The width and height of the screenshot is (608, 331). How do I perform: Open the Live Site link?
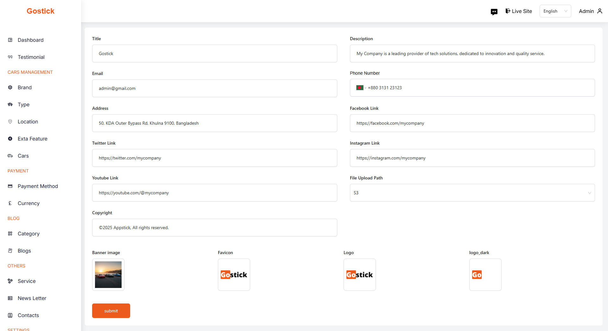tap(518, 11)
